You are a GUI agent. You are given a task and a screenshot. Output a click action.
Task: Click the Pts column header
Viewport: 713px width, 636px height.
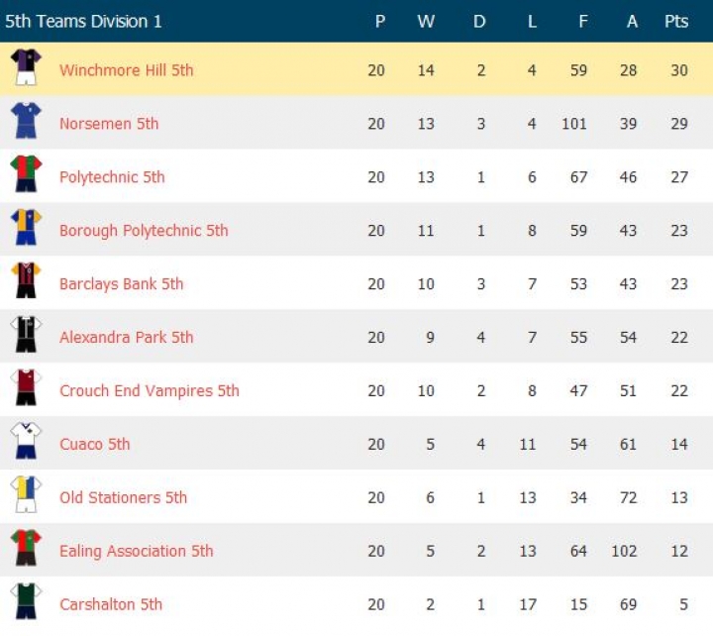click(676, 21)
